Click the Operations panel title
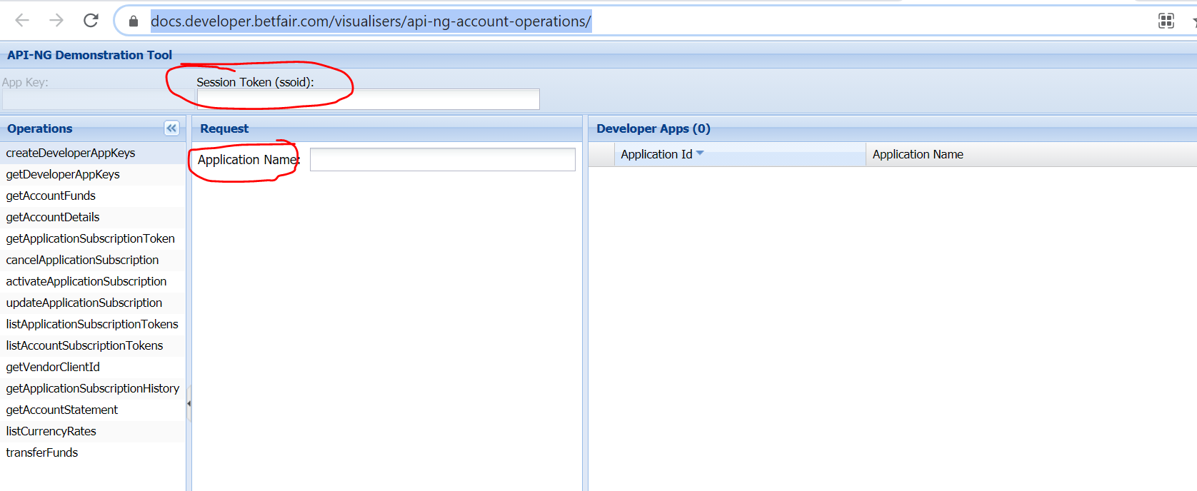Image resolution: width=1197 pixels, height=491 pixels. (x=40, y=128)
